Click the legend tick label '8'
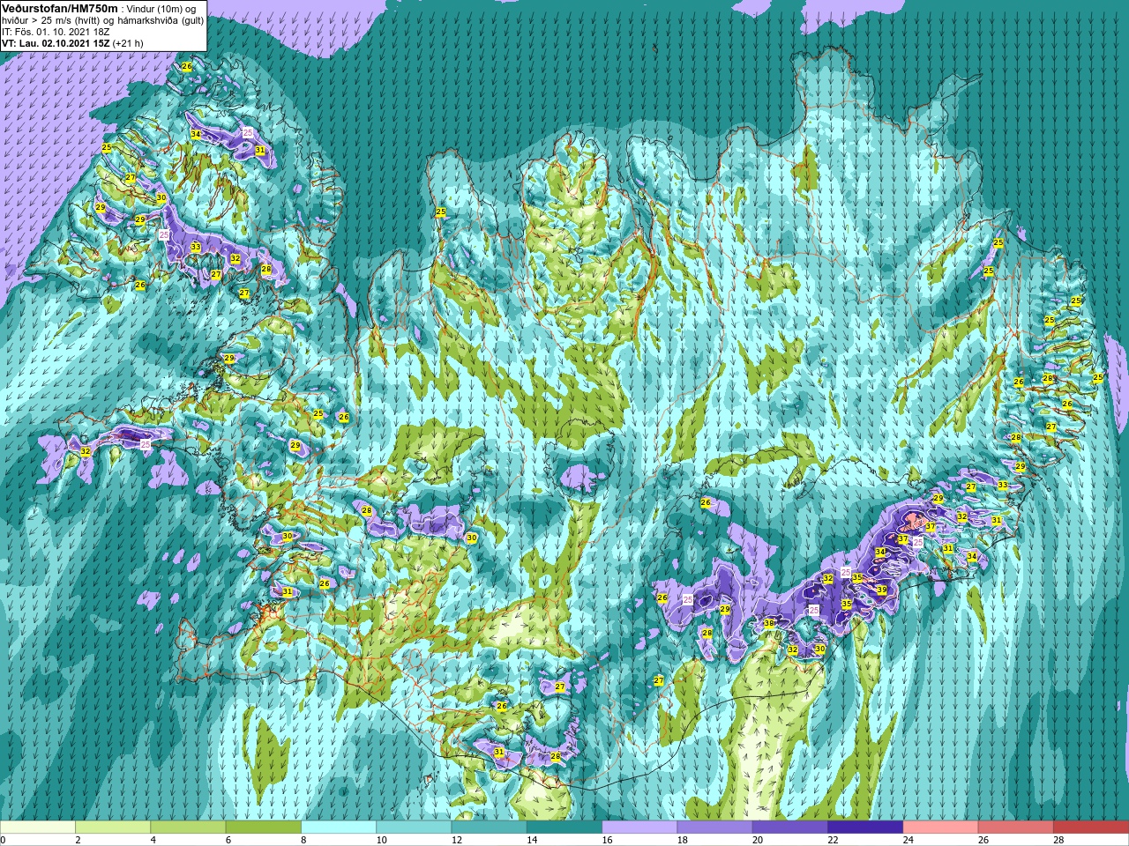This screenshot has width=1129, height=846. [304, 840]
